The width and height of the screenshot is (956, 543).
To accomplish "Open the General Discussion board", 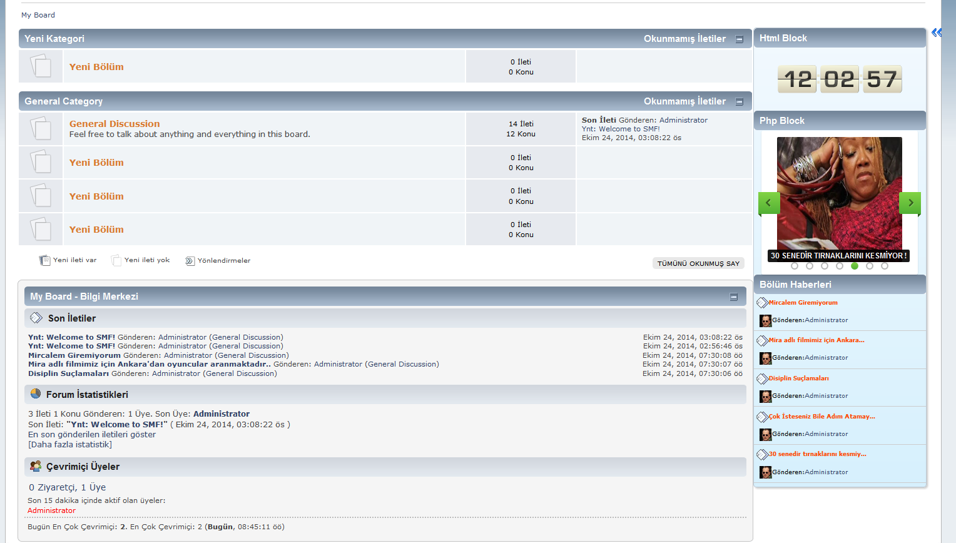I will pos(114,124).
